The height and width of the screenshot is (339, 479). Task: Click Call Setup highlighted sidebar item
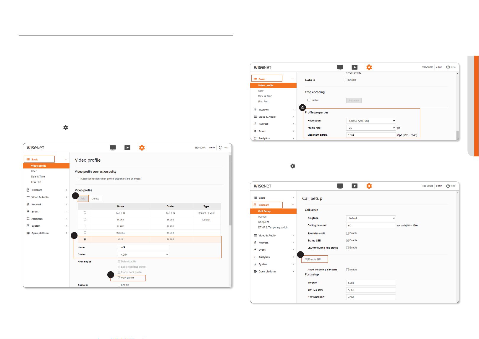(x=273, y=211)
